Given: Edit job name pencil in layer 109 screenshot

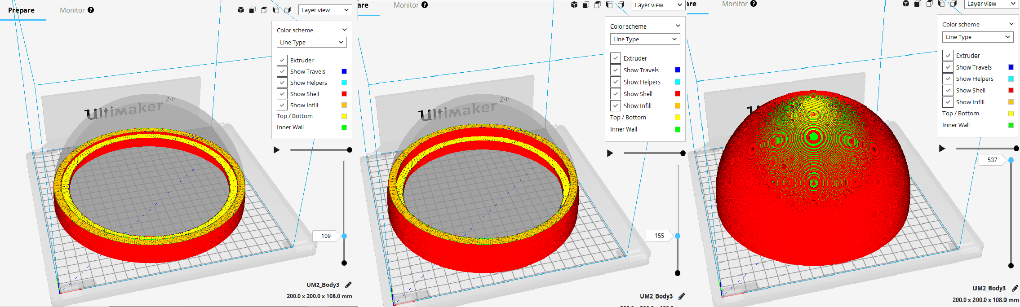Looking at the screenshot, I should pos(348,285).
